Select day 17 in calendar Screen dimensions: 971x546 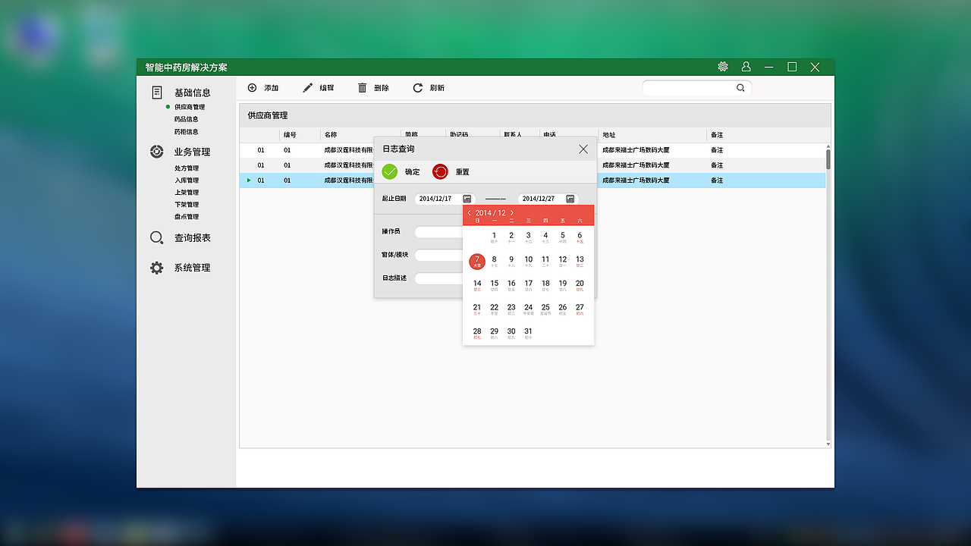[x=529, y=285]
